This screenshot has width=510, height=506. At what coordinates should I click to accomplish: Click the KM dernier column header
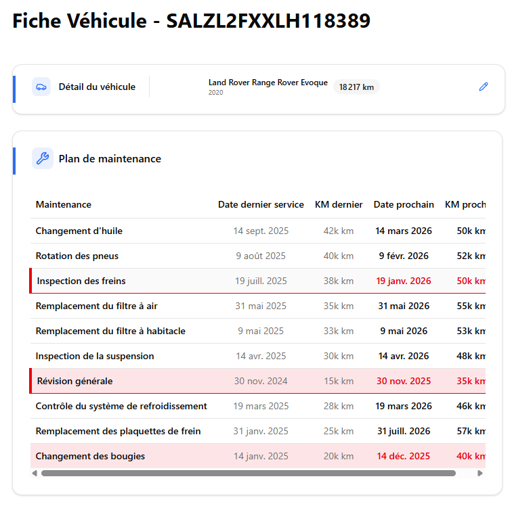(339, 204)
